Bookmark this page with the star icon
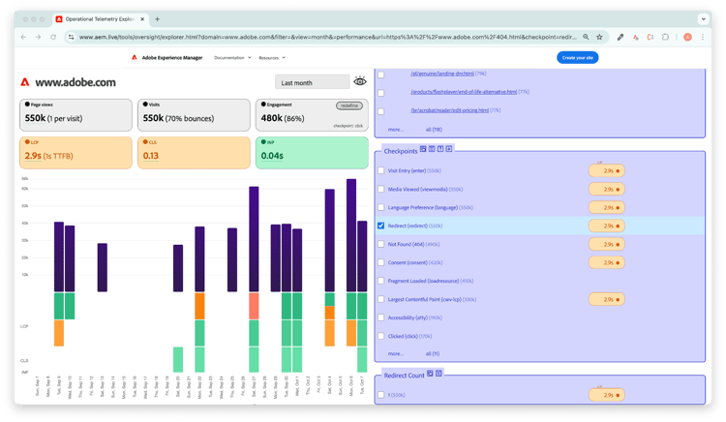 click(x=599, y=37)
